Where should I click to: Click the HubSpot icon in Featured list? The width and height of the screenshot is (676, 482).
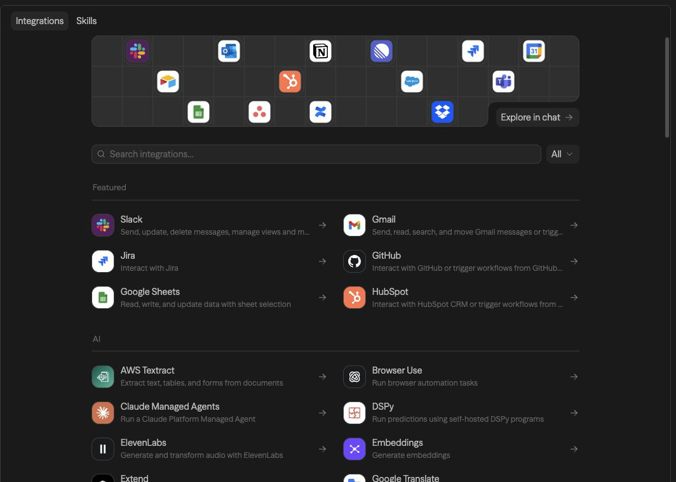click(x=355, y=297)
